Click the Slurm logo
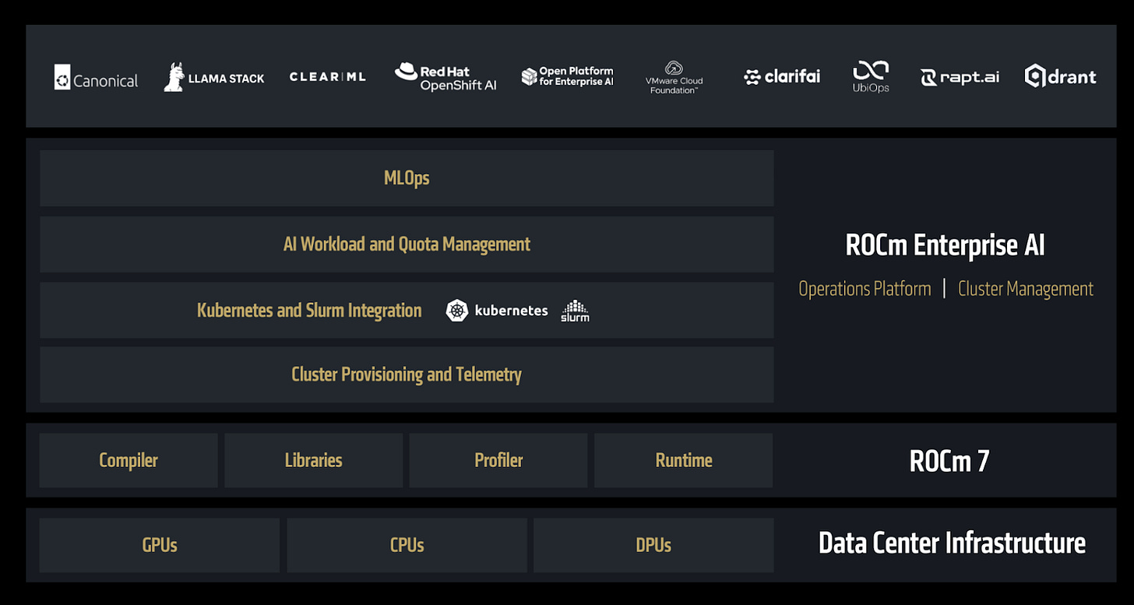This screenshot has width=1134, height=605. [x=575, y=311]
